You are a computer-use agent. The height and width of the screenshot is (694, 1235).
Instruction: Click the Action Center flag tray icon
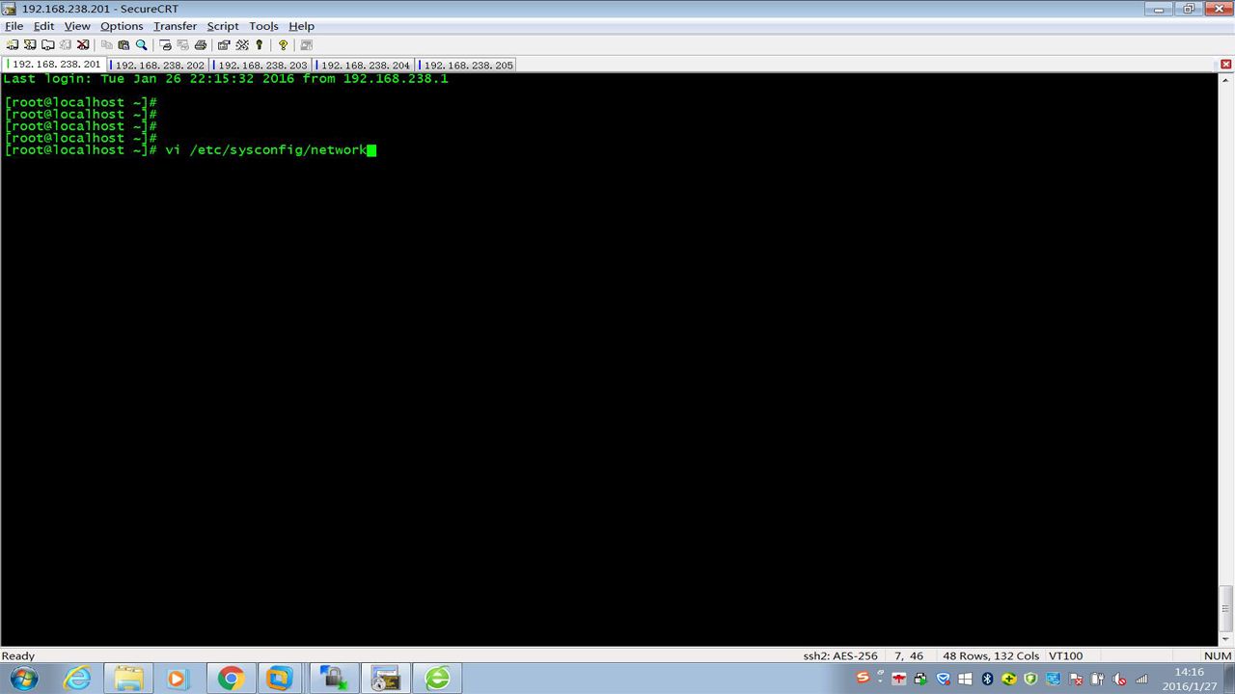click(1076, 679)
